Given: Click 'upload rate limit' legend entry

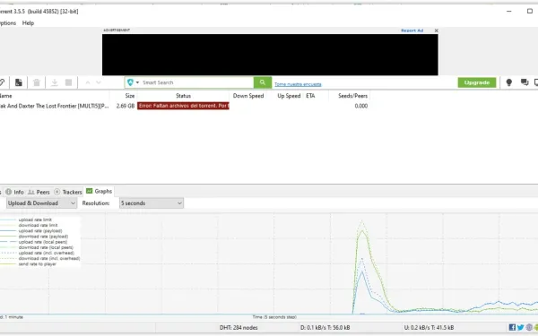Looking at the screenshot, I should [x=35, y=220].
